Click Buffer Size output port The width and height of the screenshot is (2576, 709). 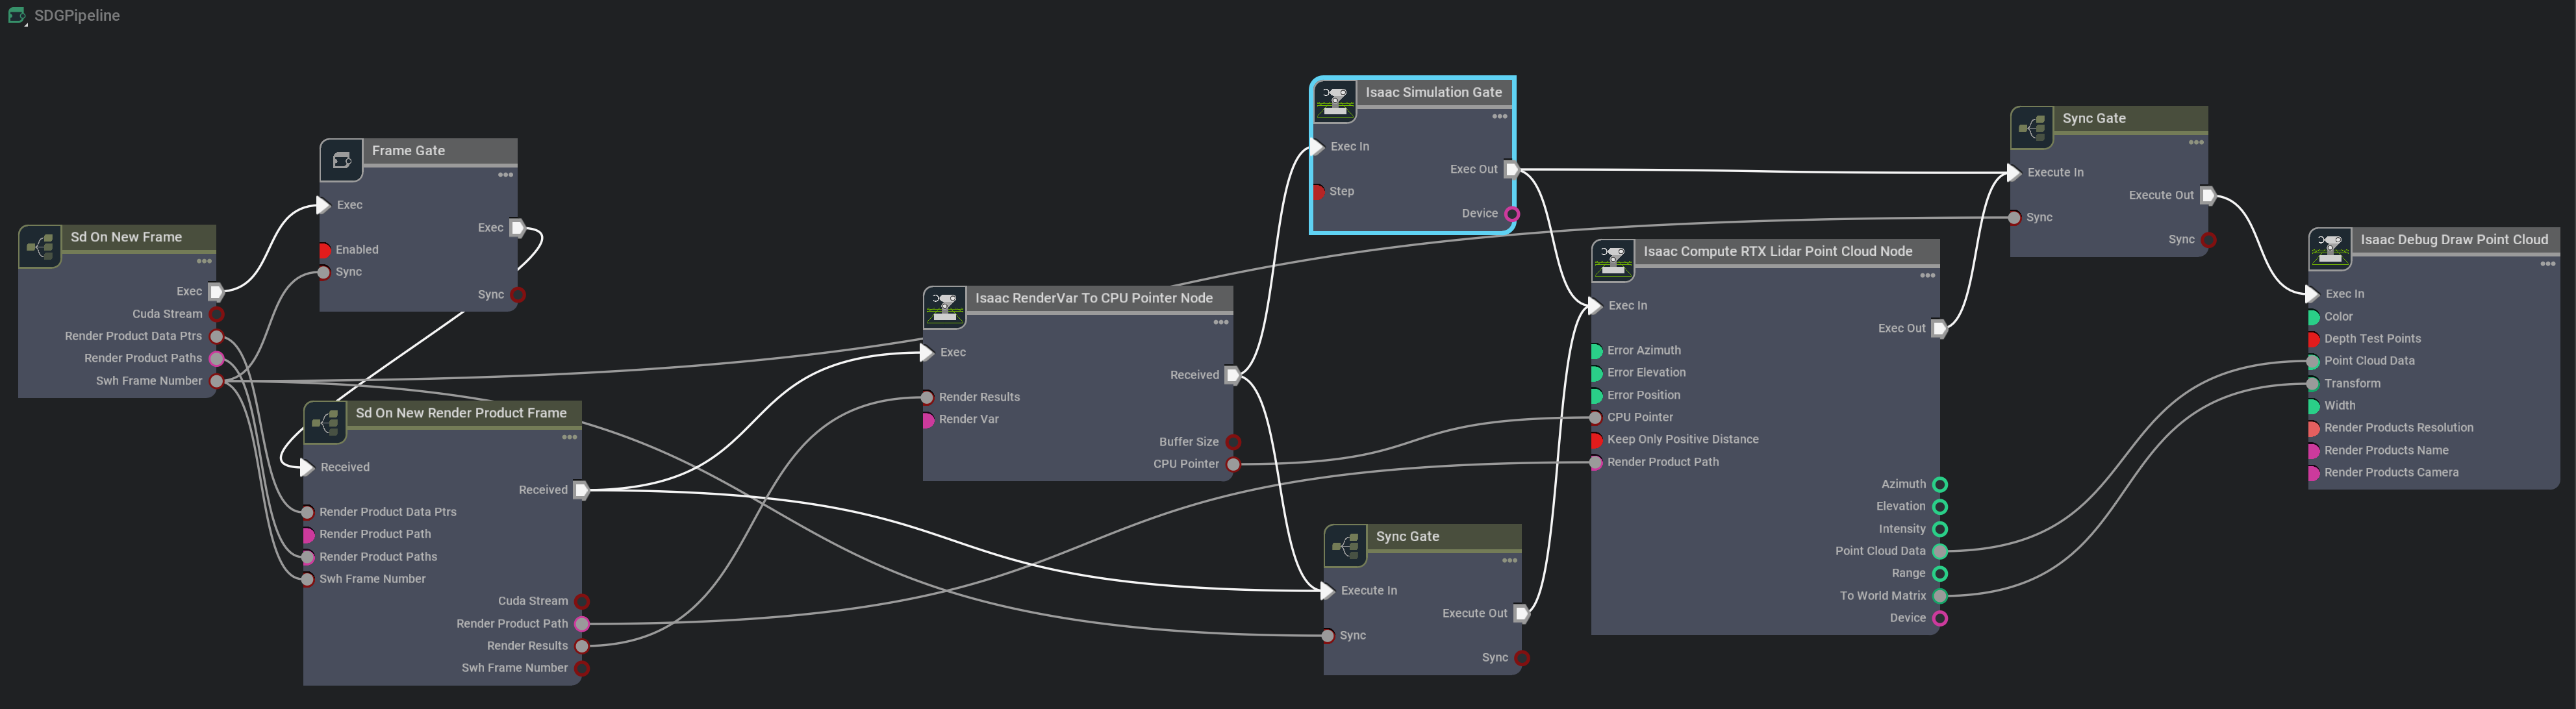1233,442
